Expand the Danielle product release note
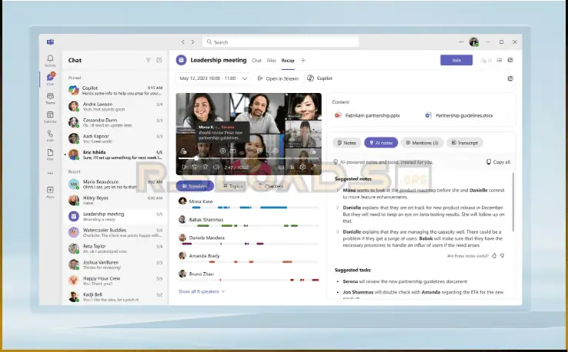 pyautogui.click(x=338, y=208)
